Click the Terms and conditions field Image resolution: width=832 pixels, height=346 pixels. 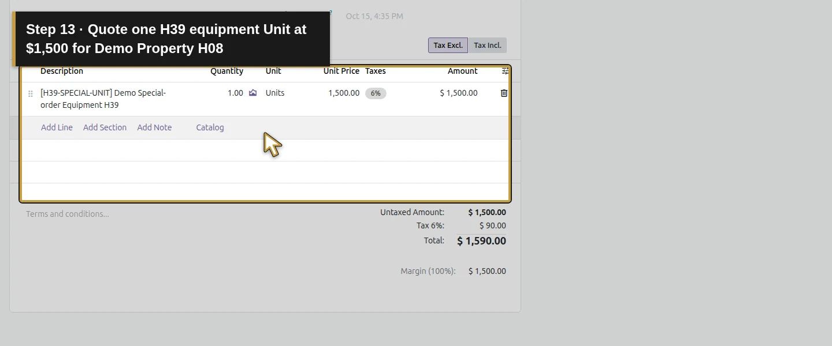(x=68, y=214)
